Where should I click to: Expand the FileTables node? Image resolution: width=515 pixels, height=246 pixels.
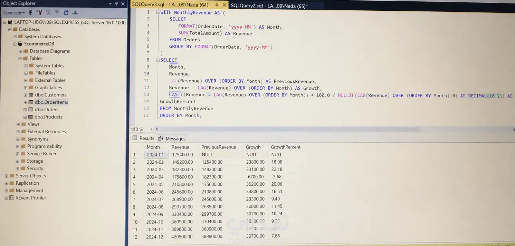tap(26, 73)
